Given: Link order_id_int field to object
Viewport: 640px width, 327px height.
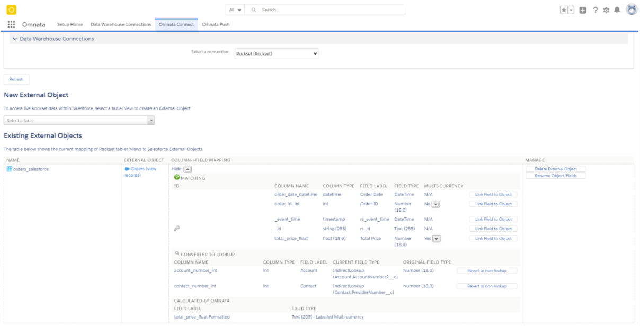Looking at the screenshot, I should [x=493, y=204].
